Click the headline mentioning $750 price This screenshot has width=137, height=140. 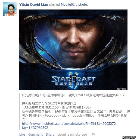(73, 95)
